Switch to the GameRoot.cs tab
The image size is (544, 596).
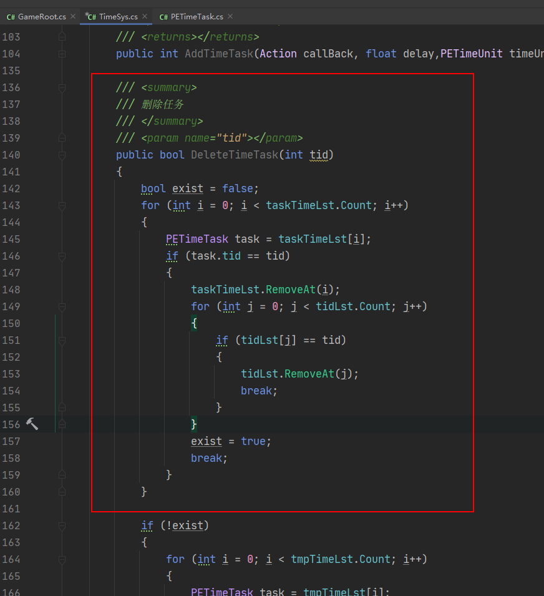[41, 17]
